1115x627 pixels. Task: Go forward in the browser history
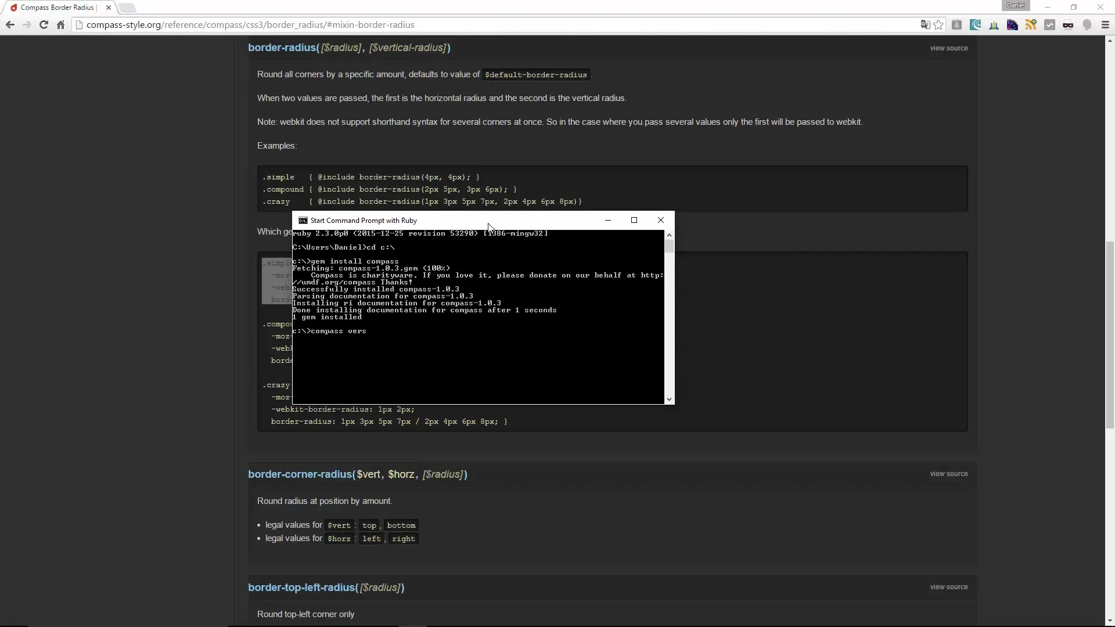click(27, 25)
